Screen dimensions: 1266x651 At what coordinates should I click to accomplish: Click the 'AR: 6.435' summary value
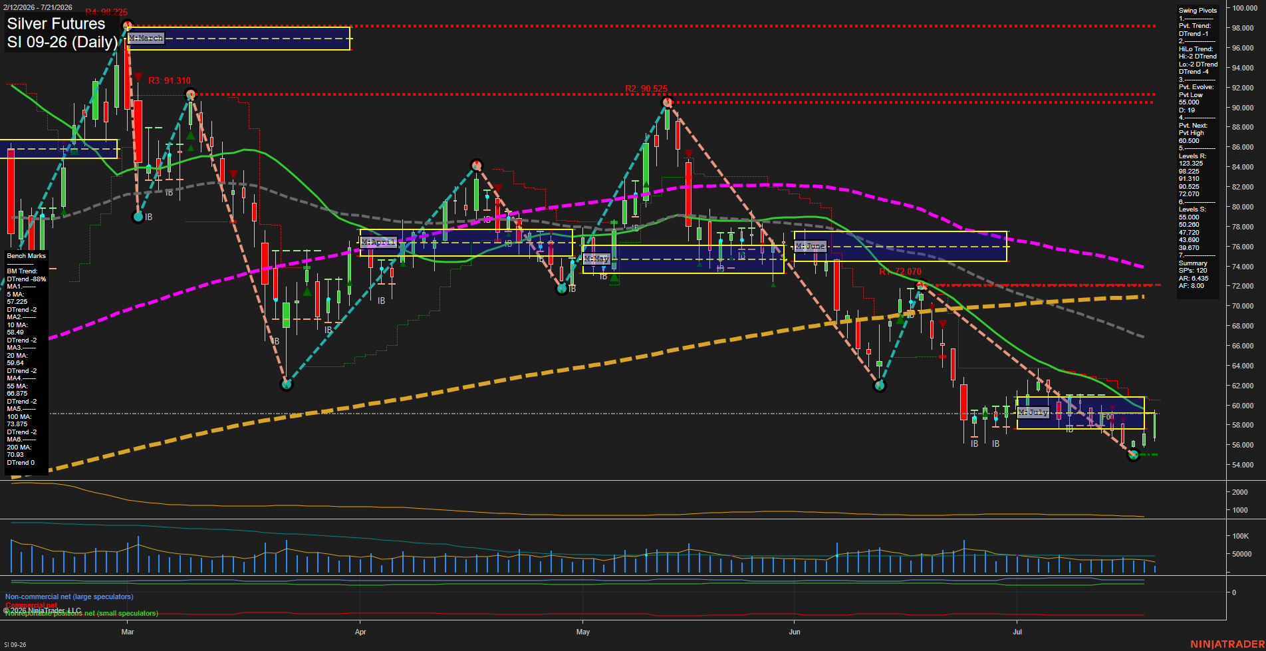point(1194,279)
